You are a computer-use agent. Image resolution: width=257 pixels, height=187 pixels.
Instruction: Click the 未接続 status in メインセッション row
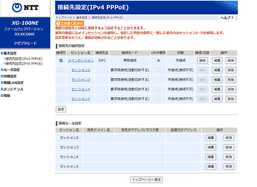click(180, 61)
